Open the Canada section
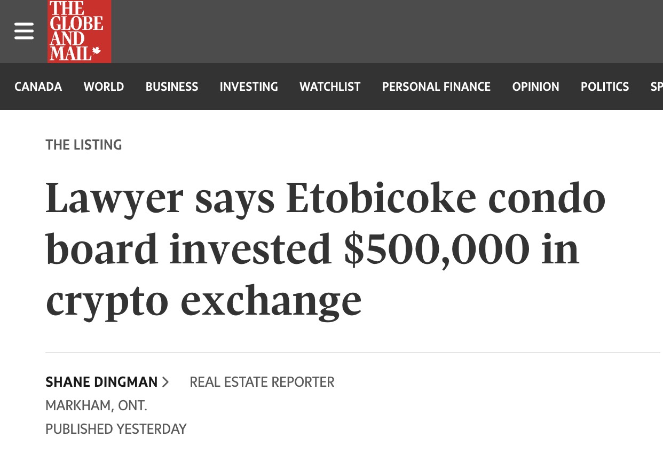The width and height of the screenshot is (663, 453). 38,87
